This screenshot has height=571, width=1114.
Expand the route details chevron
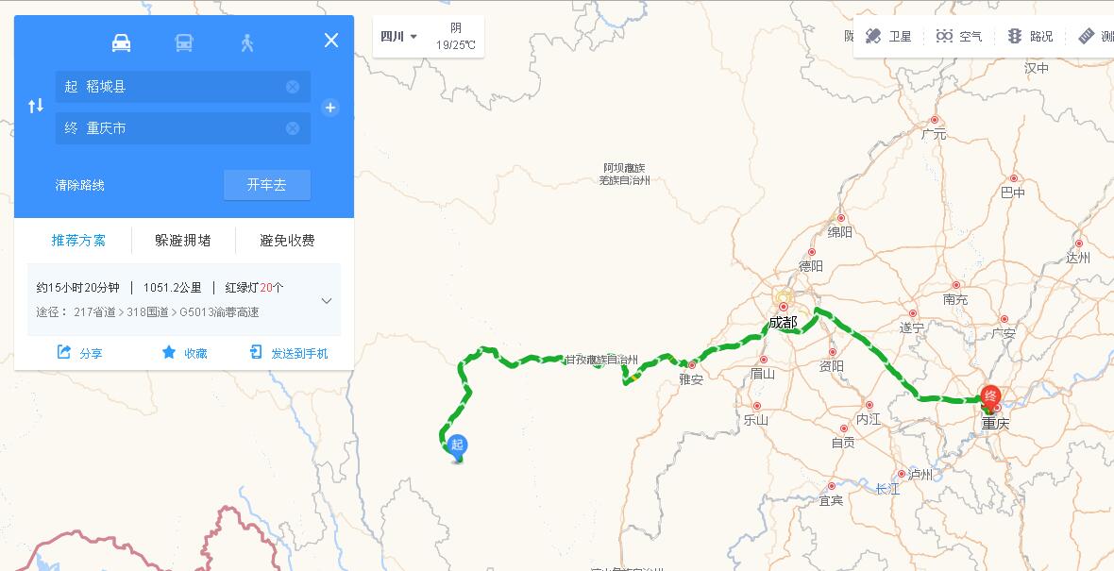click(327, 300)
